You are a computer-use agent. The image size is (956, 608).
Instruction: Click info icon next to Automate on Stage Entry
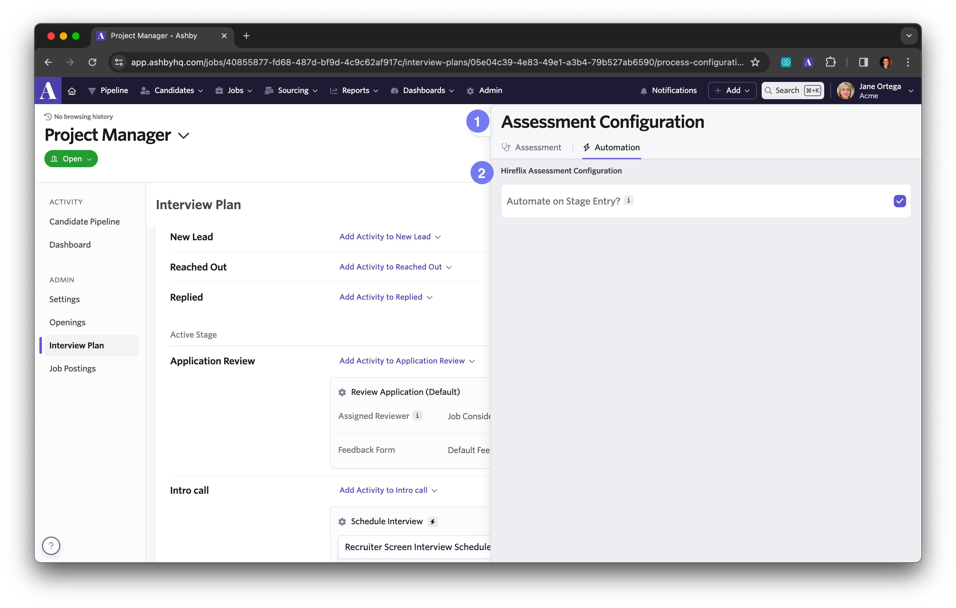click(629, 201)
